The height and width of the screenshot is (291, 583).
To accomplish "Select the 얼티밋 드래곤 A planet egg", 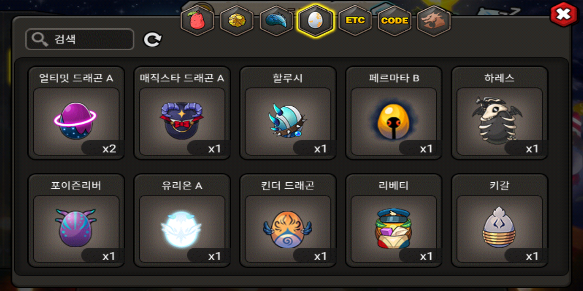I will click(76, 113).
